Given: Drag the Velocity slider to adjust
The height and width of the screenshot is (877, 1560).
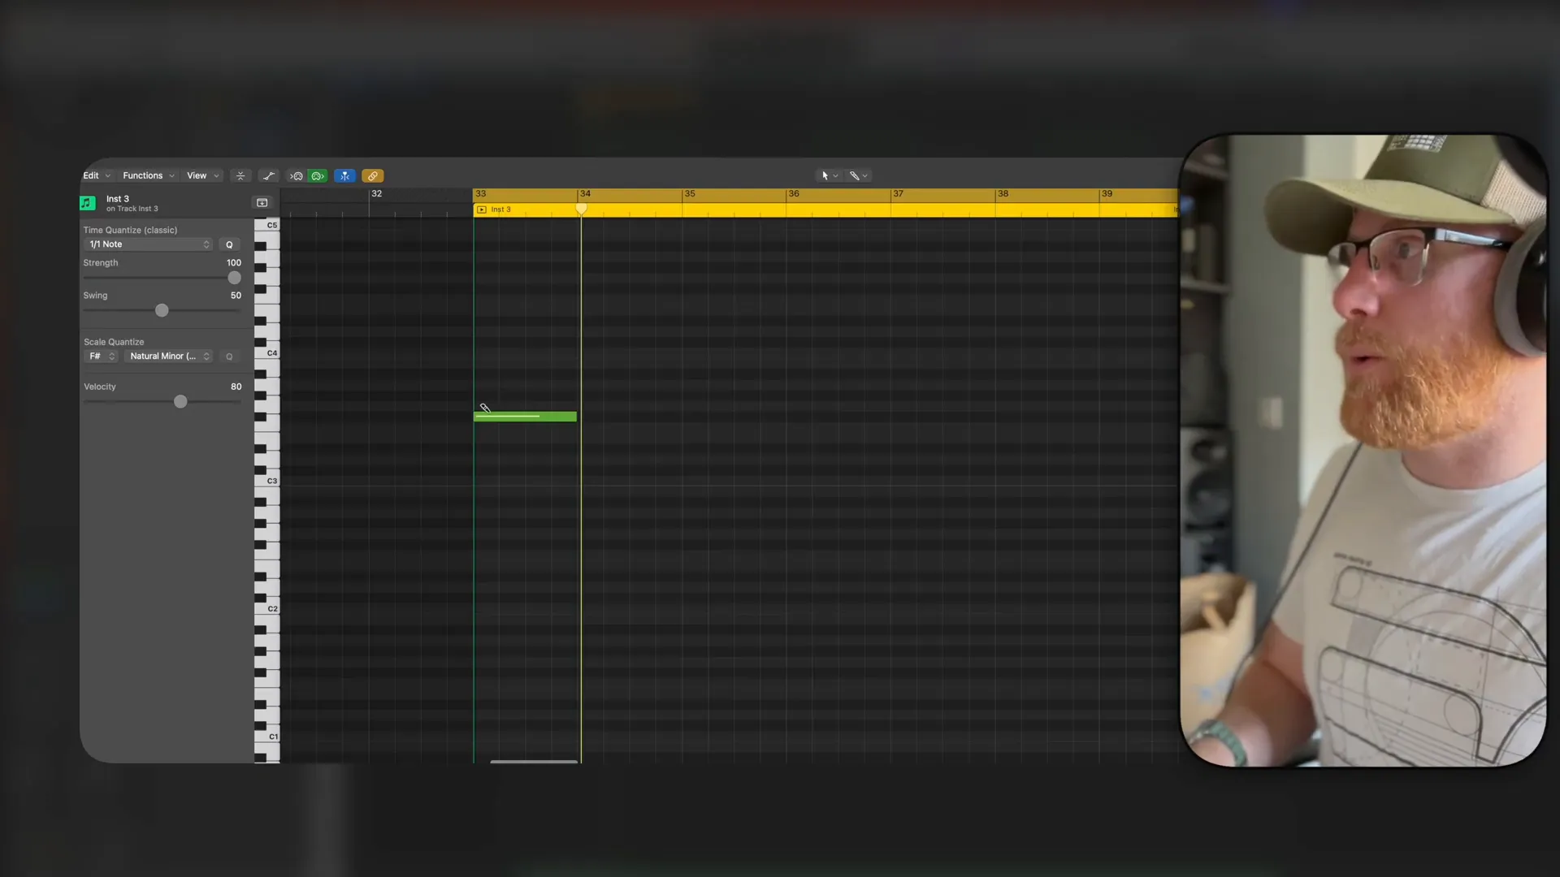Looking at the screenshot, I should click(180, 402).
